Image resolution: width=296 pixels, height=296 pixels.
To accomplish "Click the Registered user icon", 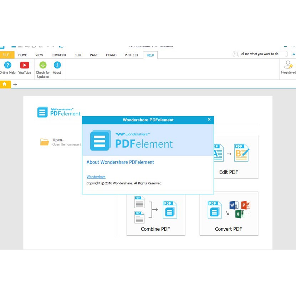I will click(288, 65).
